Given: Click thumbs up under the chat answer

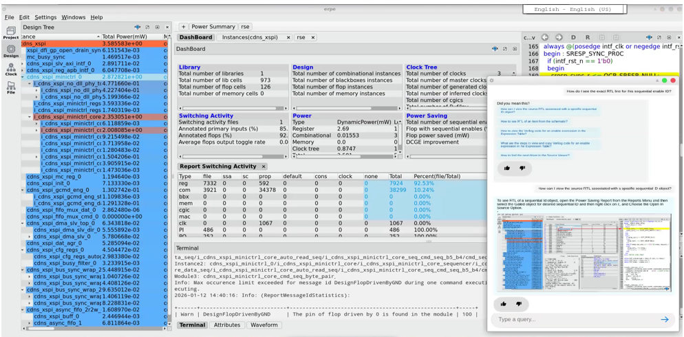Looking at the screenshot, I should point(504,303).
